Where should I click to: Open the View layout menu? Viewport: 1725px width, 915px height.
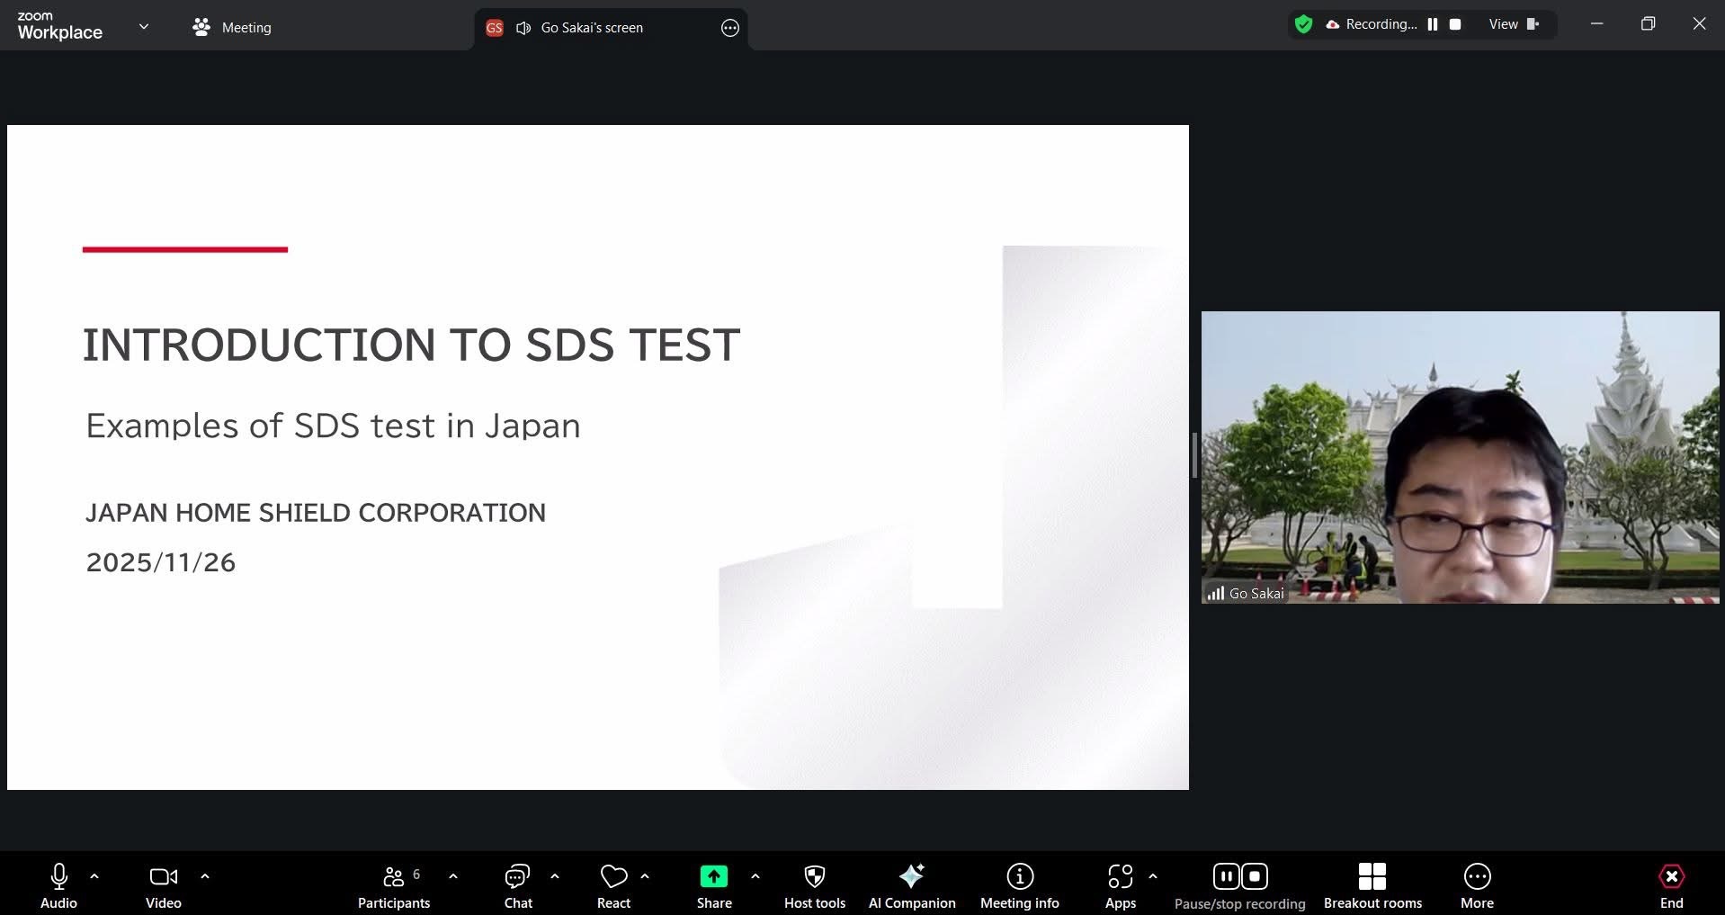pos(1514,25)
